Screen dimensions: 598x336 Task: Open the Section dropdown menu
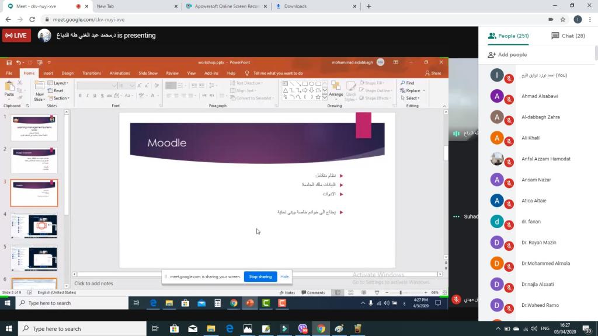click(x=60, y=98)
